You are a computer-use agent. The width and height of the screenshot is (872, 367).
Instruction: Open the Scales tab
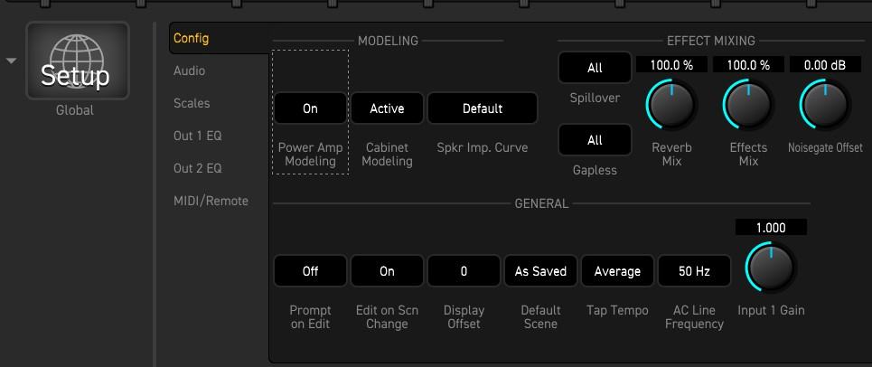pos(192,103)
